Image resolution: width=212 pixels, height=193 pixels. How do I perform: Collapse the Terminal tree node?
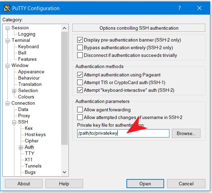tap(8, 40)
